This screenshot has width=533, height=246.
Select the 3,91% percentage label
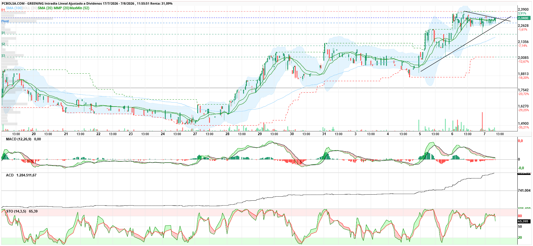(x=522, y=14)
